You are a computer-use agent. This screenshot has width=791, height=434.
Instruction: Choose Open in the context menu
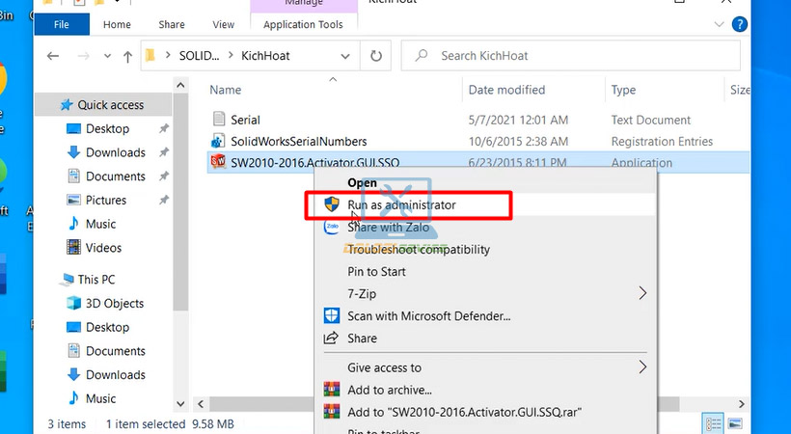362,182
